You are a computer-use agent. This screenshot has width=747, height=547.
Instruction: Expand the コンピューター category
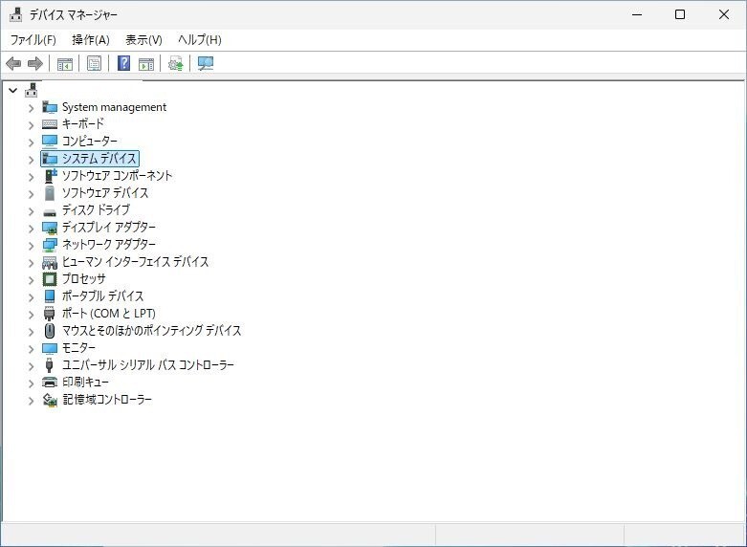click(x=31, y=142)
